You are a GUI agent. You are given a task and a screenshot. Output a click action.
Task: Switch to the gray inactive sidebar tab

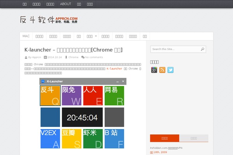[x=194, y=138]
